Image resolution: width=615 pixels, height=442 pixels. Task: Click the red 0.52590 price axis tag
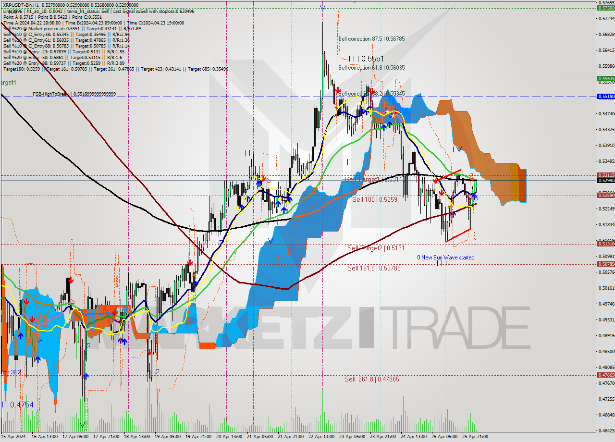[605, 195]
